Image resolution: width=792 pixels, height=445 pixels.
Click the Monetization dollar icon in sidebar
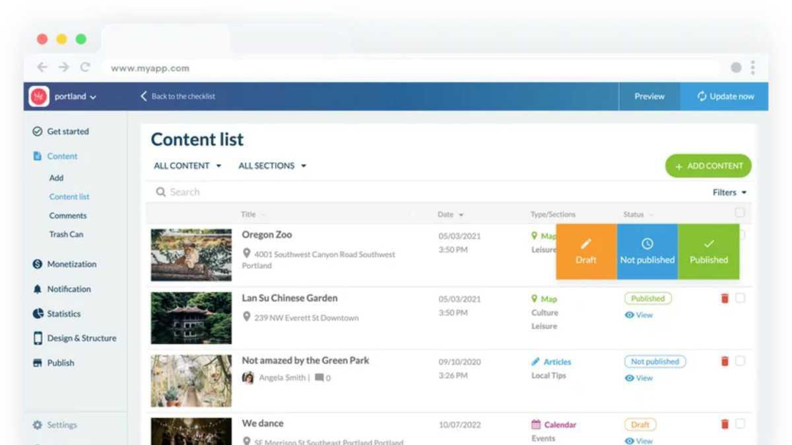click(38, 264)
